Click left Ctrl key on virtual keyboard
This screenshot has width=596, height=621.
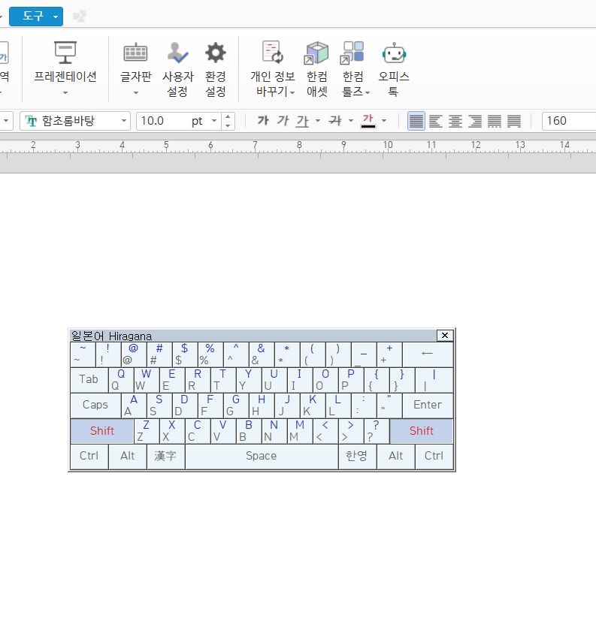point(89,456)
